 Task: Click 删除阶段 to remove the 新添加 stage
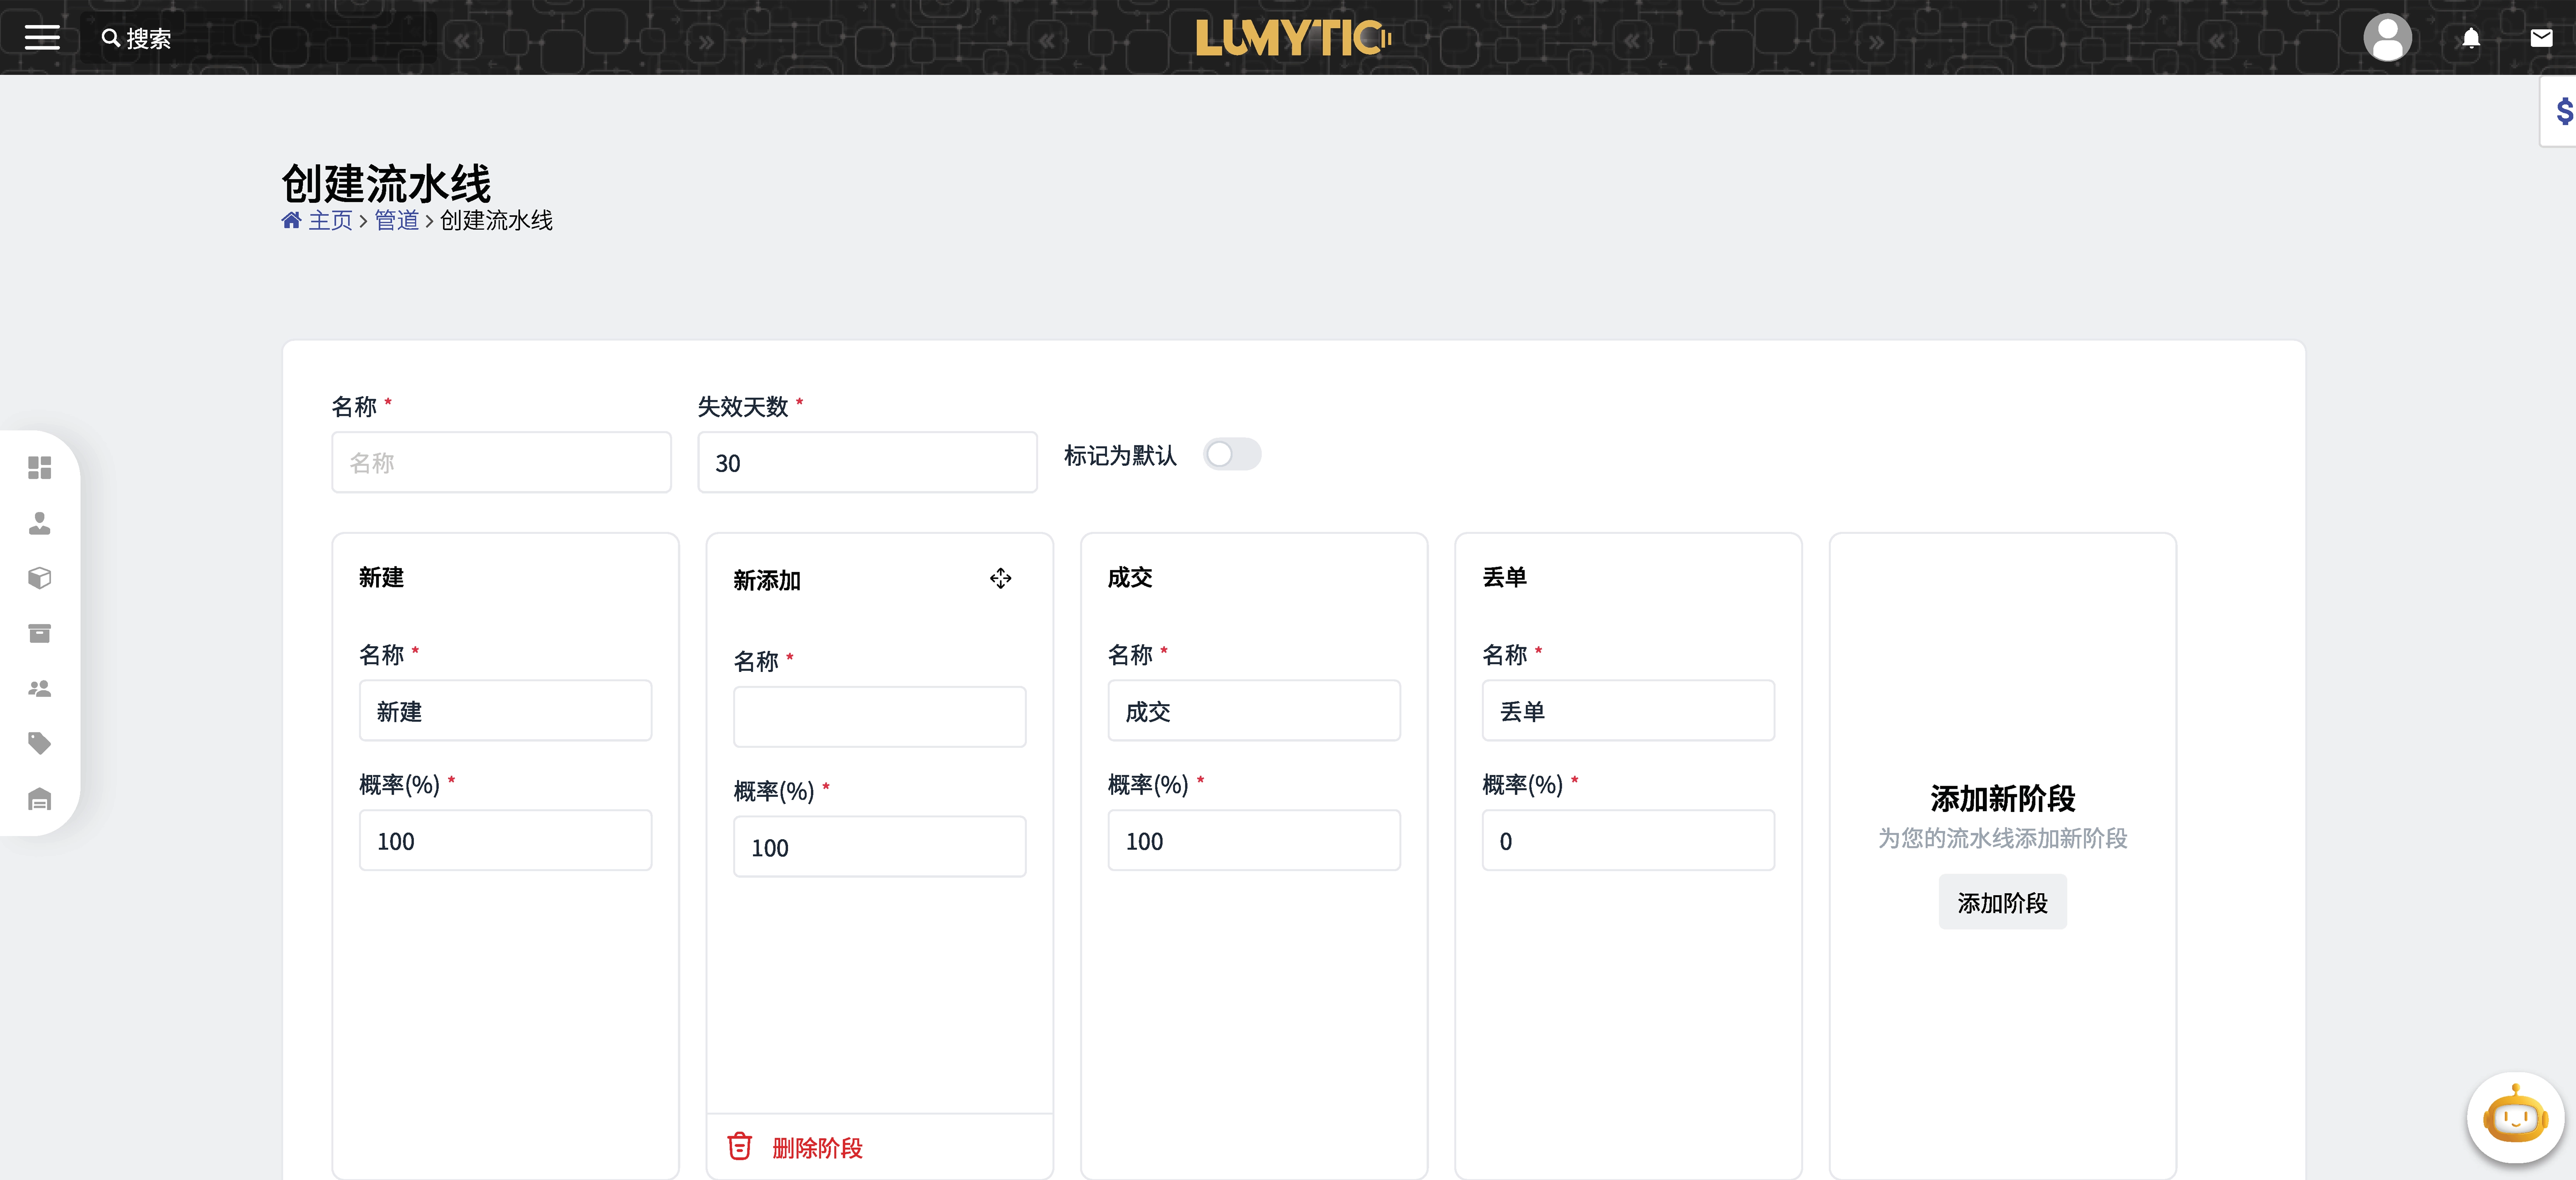pyautogui.click(x=817, y=1148)
